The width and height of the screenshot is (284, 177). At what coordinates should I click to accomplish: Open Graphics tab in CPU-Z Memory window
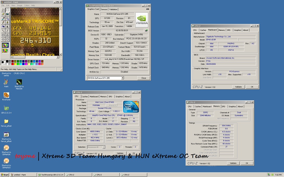(233, 107)
